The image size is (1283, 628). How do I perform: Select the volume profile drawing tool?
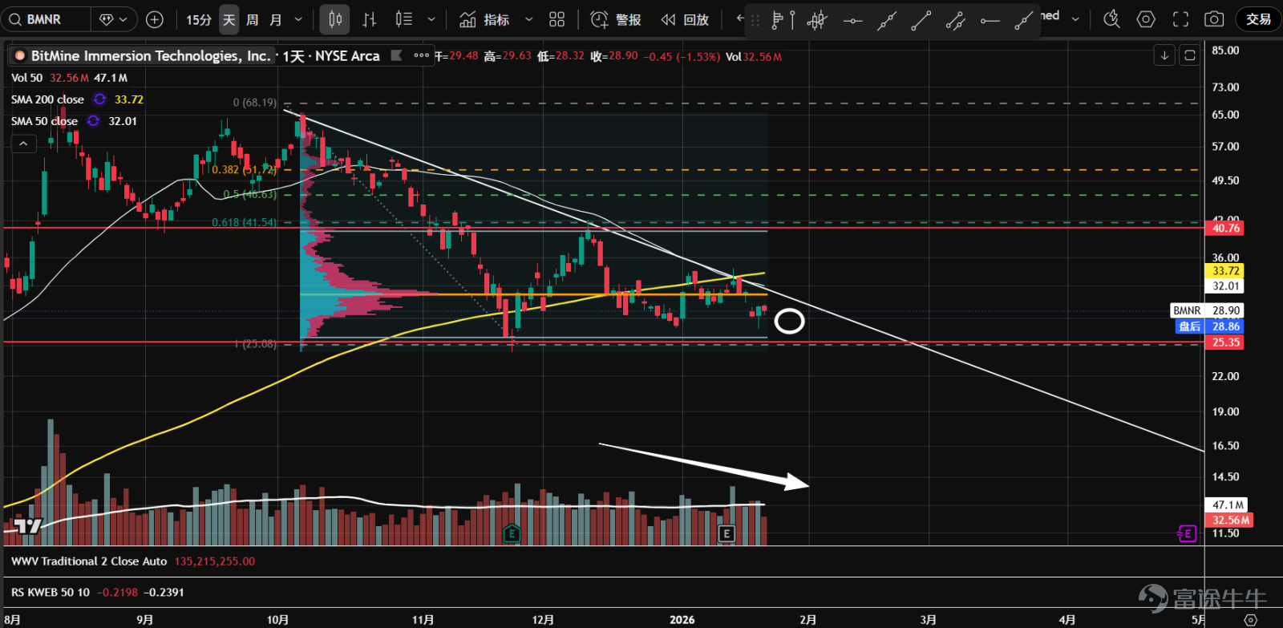[782, 20]
